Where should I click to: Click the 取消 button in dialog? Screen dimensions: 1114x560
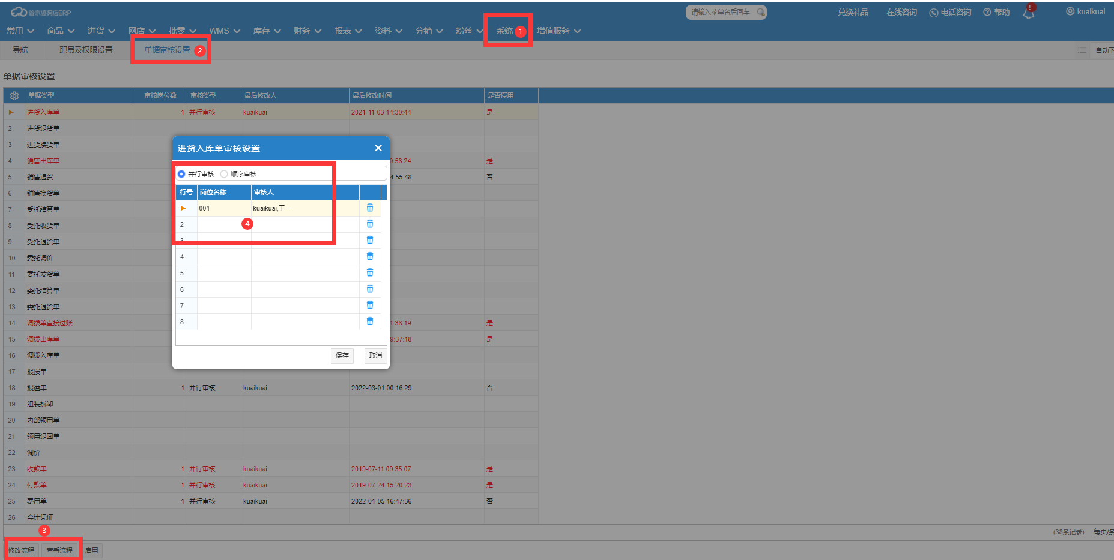coord(375,355)
